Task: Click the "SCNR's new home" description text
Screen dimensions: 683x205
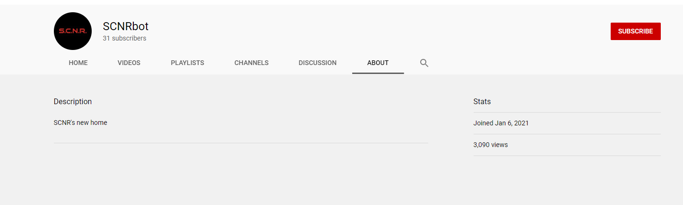Action: 80,123
